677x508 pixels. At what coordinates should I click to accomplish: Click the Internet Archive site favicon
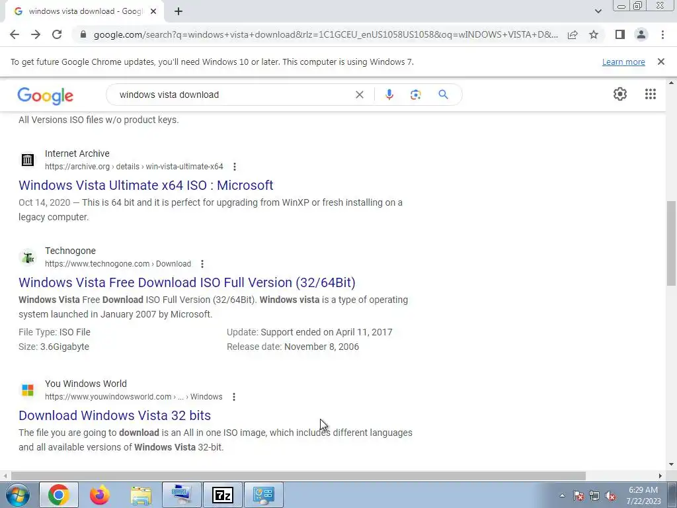[28, 160]
